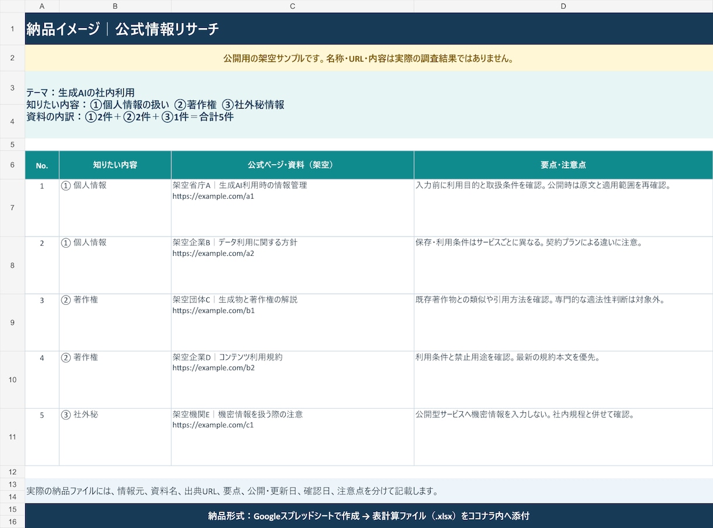Click 架空団体C｜生成物と著作権の解説
The width and height of the screenshot is (713, 528).
click(235, 300)
